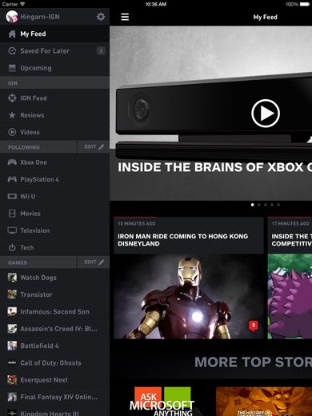This screenshot has width=312, height=416.
Task: Click the IGN Feed logo icon
Action: point(12,98)
